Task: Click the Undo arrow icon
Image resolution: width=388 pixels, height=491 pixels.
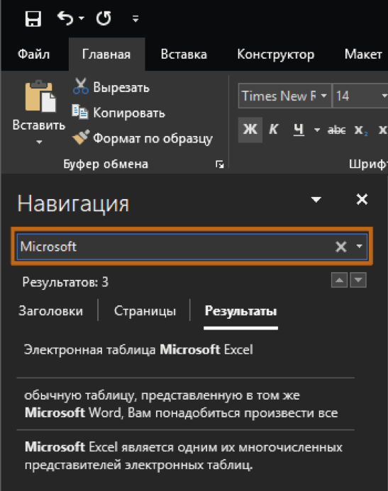Action: tap(65, 18)
